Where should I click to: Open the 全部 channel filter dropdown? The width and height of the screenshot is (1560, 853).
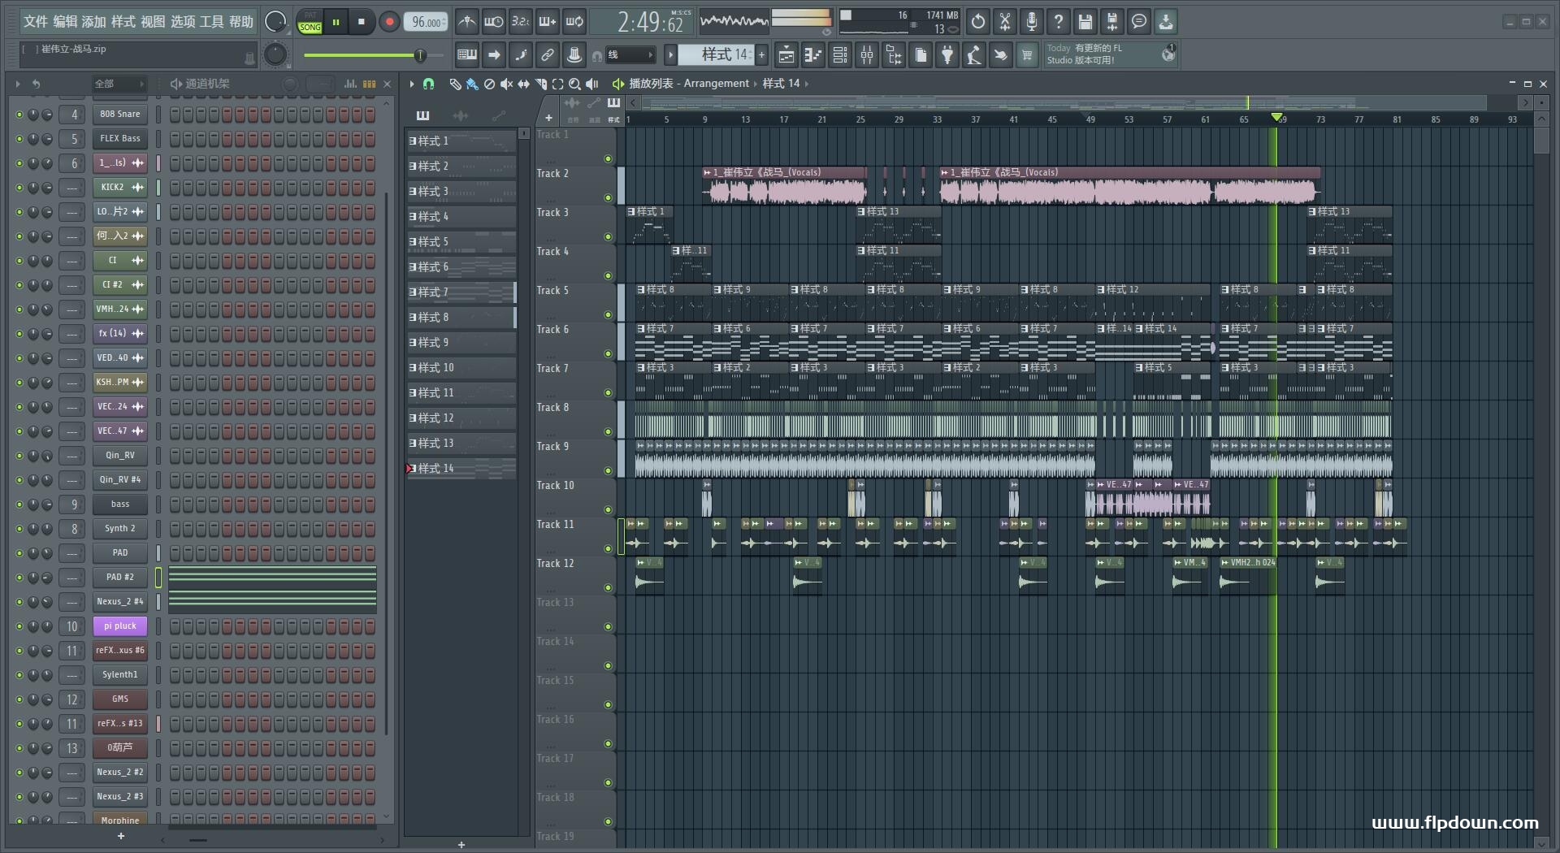[119, 84]
